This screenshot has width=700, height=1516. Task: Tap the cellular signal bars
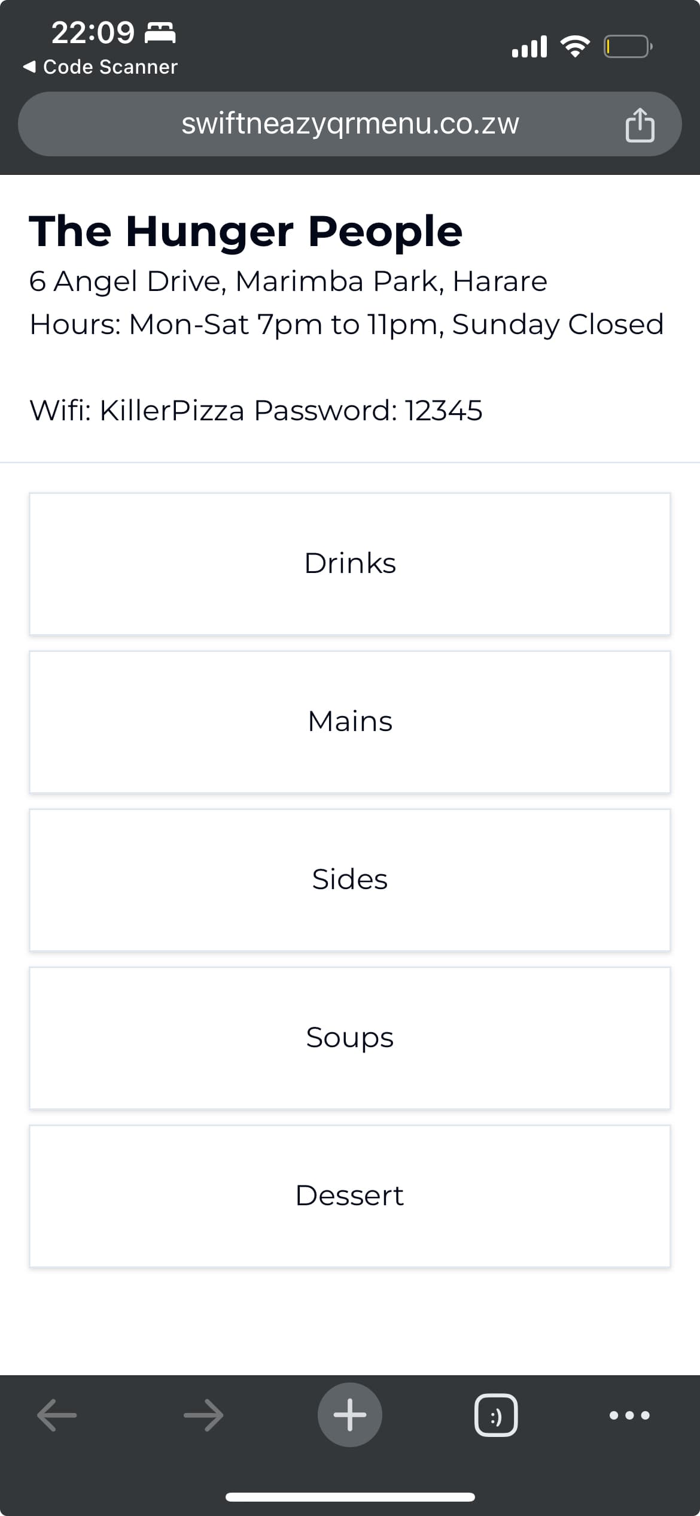coord(529,46)
